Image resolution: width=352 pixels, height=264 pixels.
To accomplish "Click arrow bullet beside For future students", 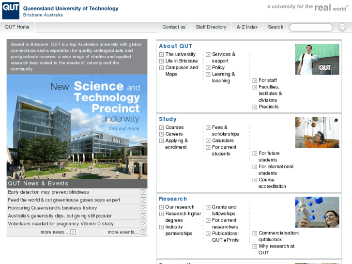I will tap(255, 154).
